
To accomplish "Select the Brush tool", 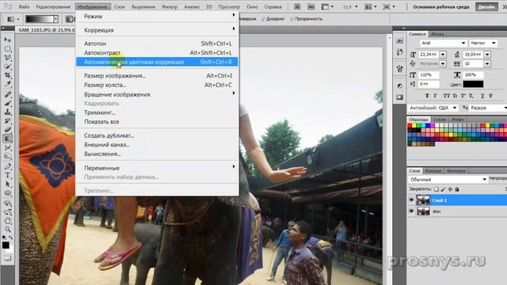I will (7, 103).
